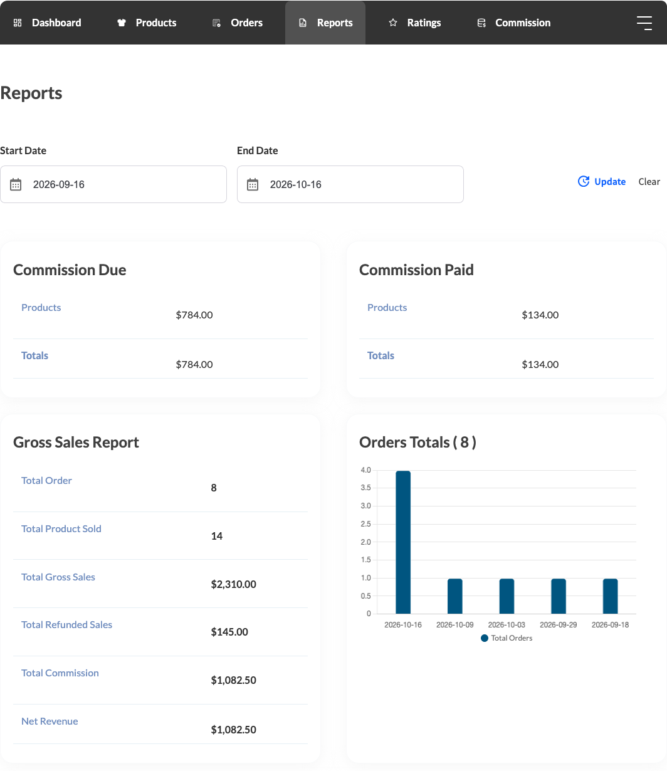This screenshot has height=771, width=667.
Task: Select the Reports tab
Action: (325, 23)
